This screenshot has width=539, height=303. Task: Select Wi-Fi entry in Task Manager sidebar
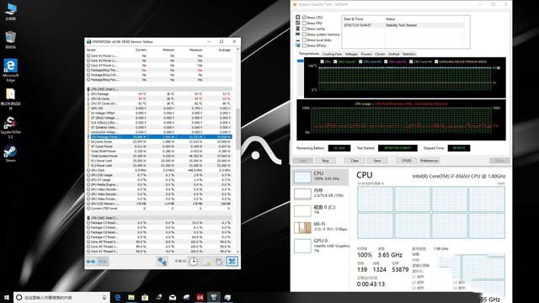[x=320, y=227]
